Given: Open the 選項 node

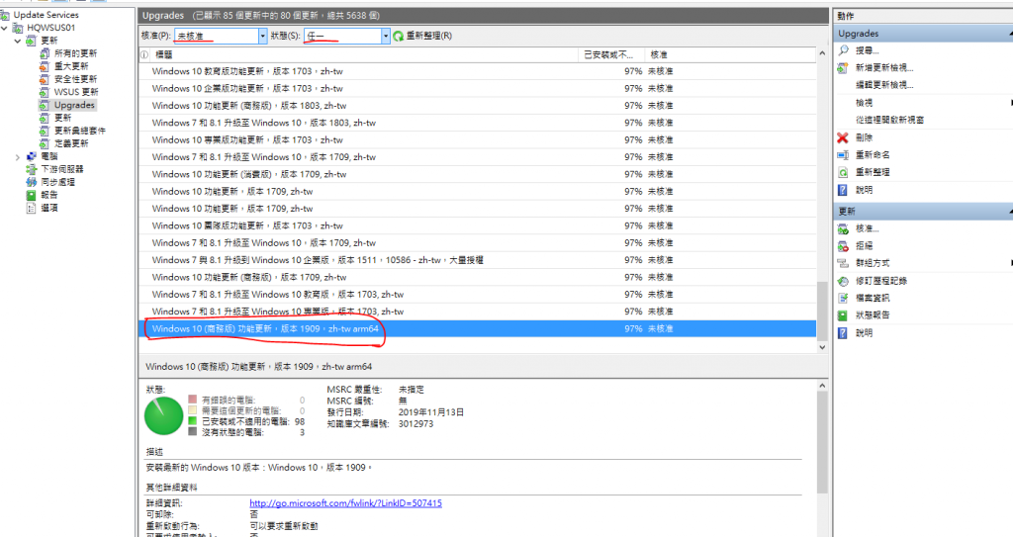Looking at the screenshot, I should [x=49, y=208].
